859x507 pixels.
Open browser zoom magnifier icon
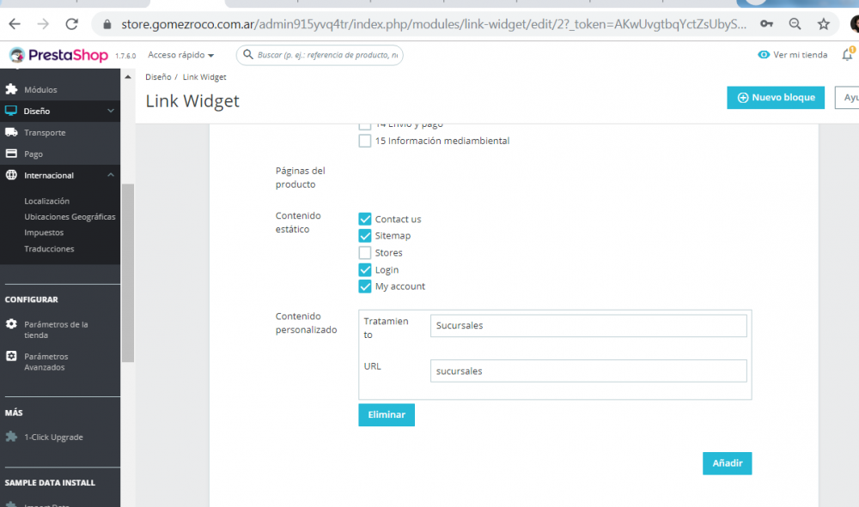tap(795, 24)
